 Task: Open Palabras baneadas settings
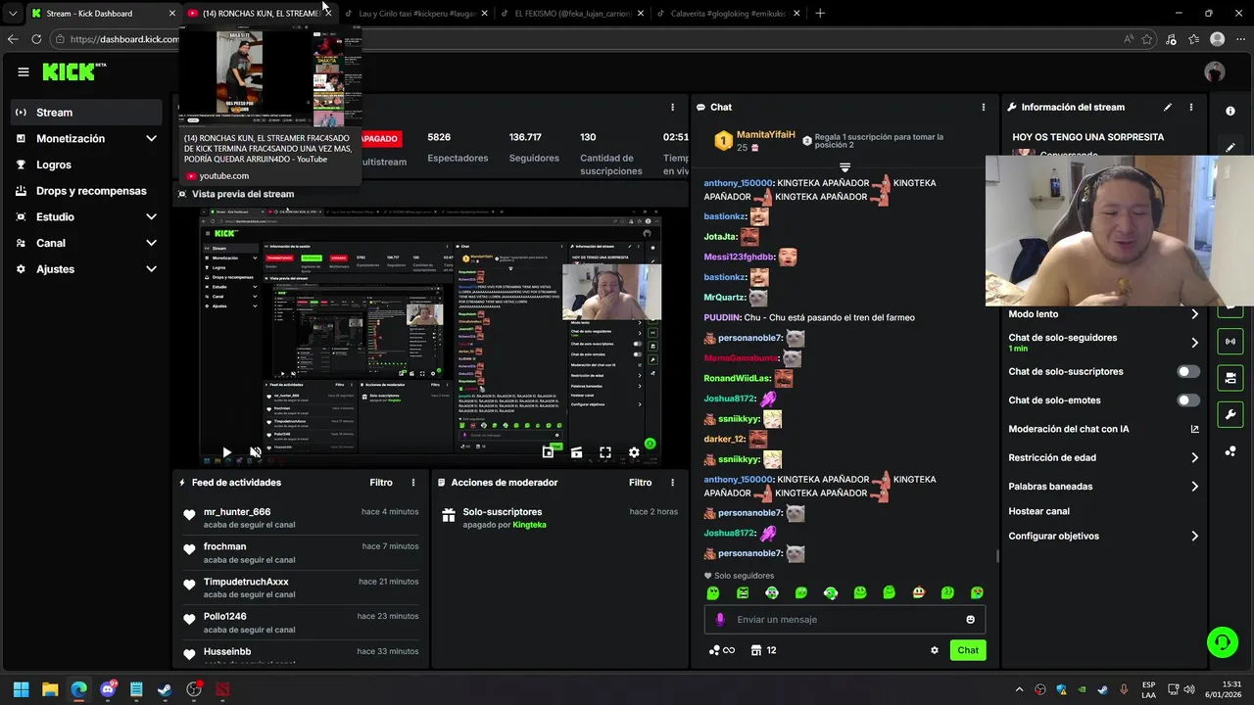(1103, 487)
